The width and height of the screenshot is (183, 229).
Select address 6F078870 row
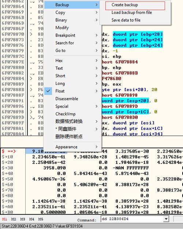click(13, 34)
